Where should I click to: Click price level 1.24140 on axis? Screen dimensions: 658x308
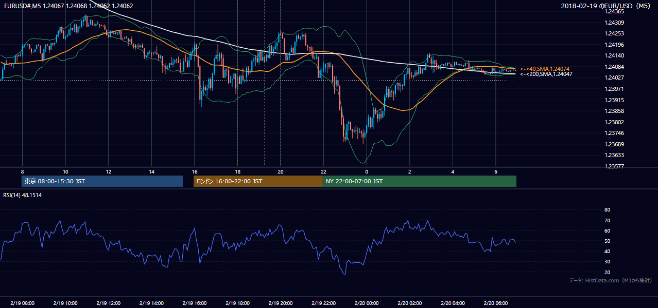[x=614, y=55]
